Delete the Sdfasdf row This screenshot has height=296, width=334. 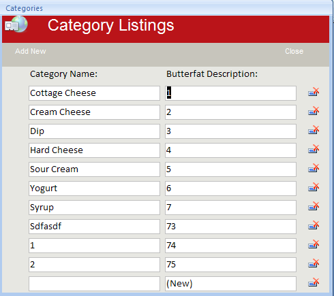click(314, 225)
